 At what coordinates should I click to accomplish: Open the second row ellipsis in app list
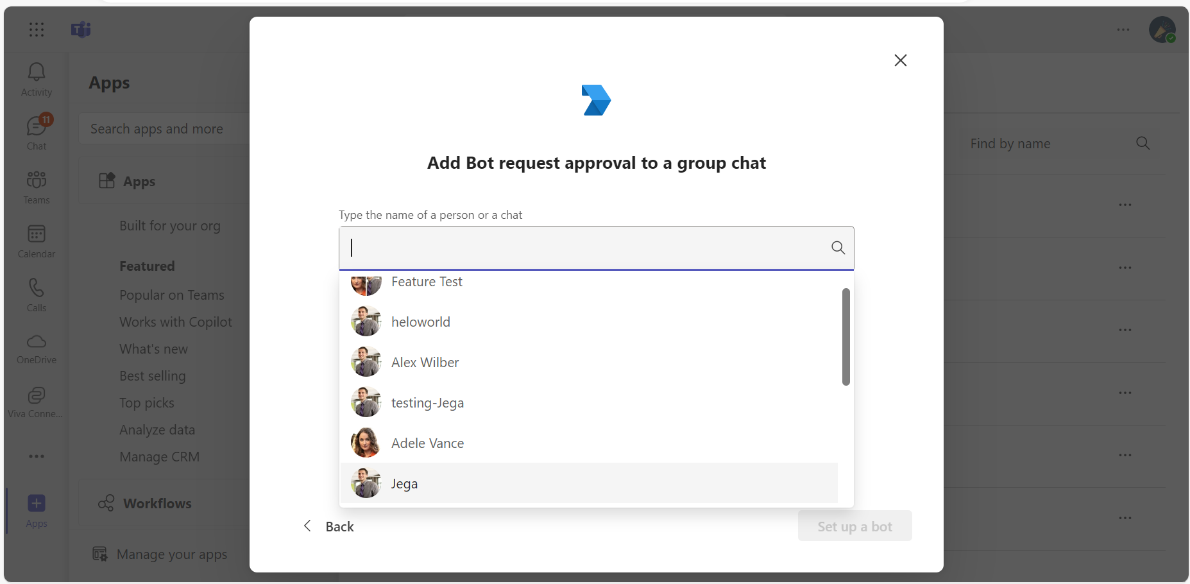[1125, 268]
